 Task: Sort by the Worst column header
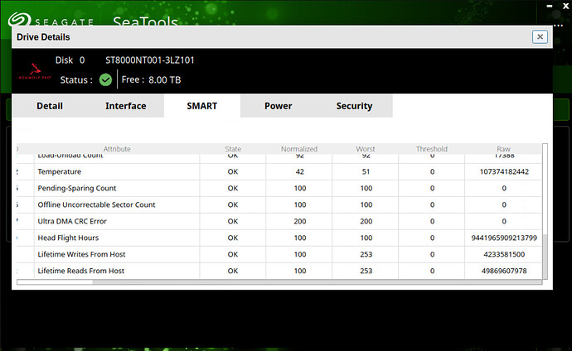[366, 149]
